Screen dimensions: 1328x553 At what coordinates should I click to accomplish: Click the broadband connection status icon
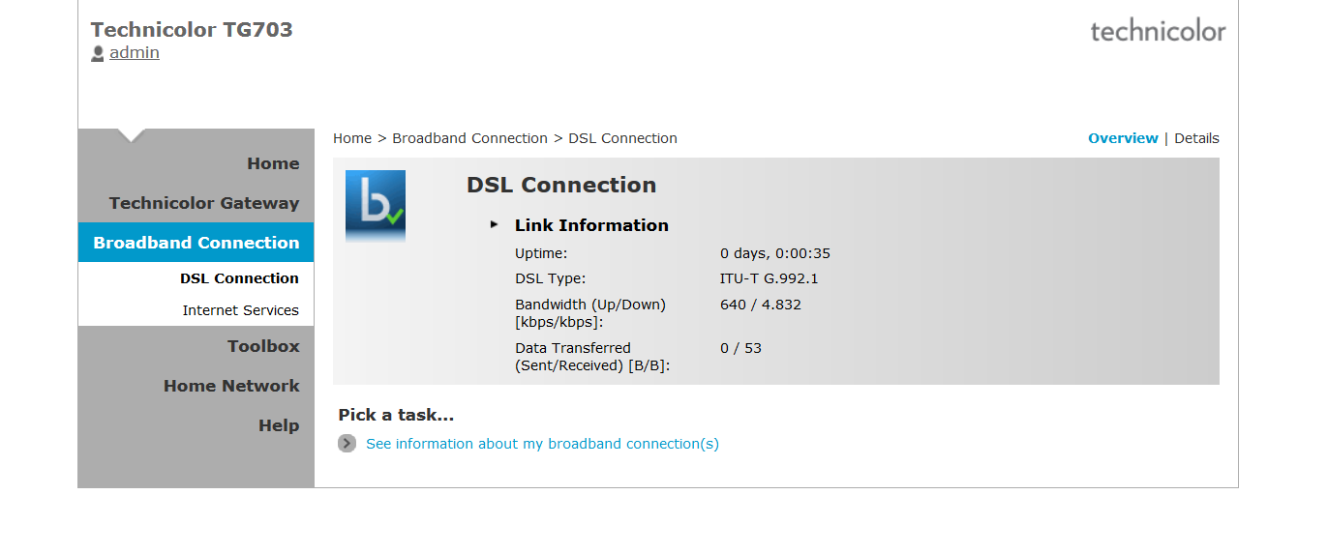376,206
